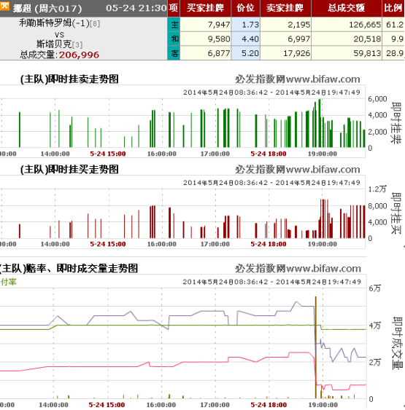Click 5-24 18:00 marker on 挂卖 chart
The image size is (405, 410).
[x=269, y=154]
